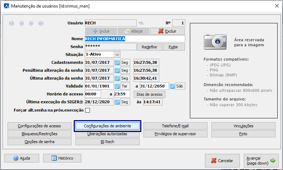Close the Manutenção de usuários window
Image resolution: width=283 pixels, height=170 pixels.
(x=277, y=6)
